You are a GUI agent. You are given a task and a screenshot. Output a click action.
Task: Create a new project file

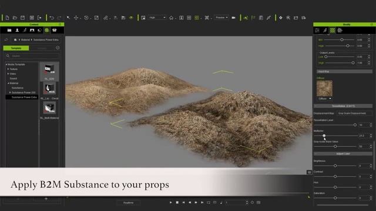click(7, 18)
